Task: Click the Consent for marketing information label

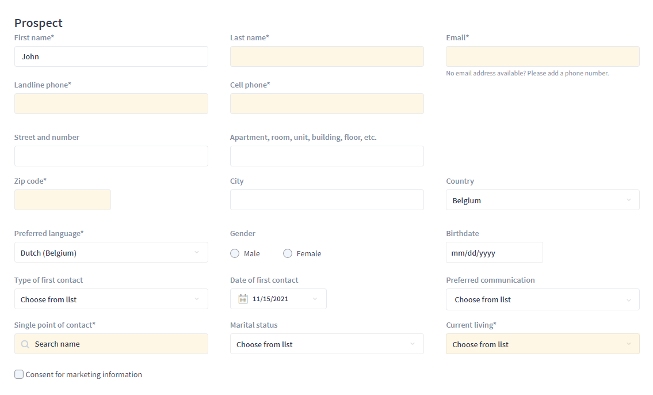Action: (83, 375)
